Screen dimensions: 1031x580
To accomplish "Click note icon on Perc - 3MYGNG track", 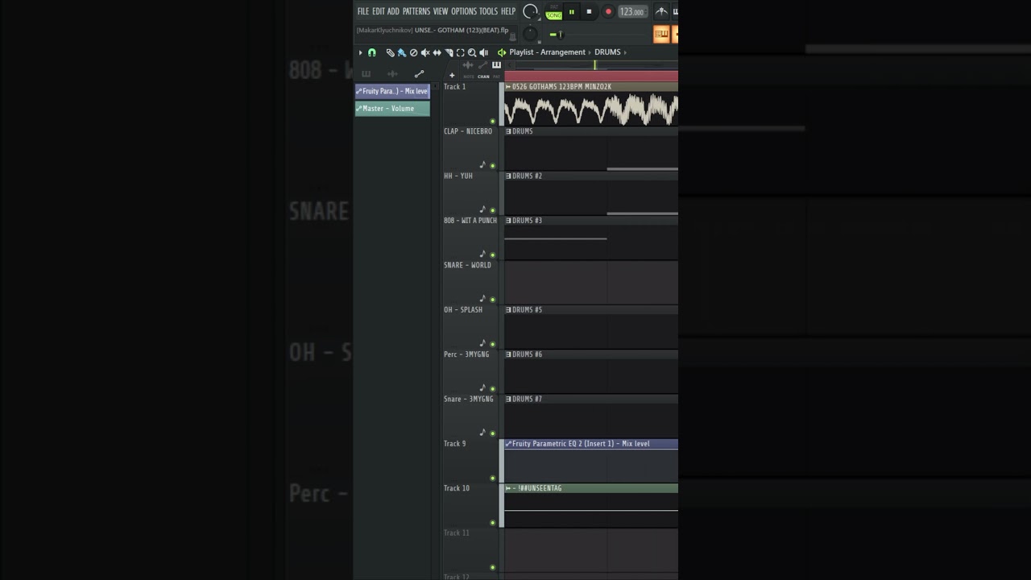I will (482, 387).
